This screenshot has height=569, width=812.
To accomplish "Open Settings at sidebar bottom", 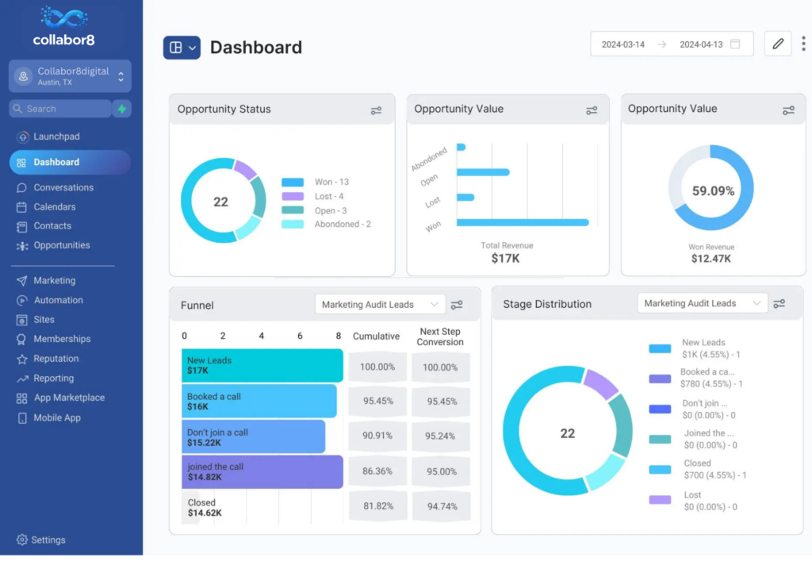I will tap(48, 540).
